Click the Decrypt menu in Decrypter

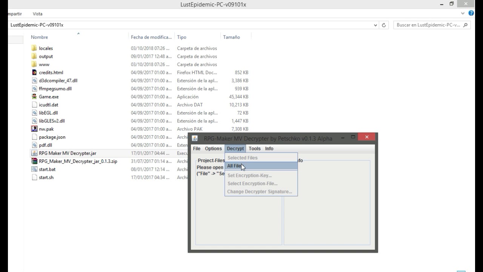click(235, 148)
